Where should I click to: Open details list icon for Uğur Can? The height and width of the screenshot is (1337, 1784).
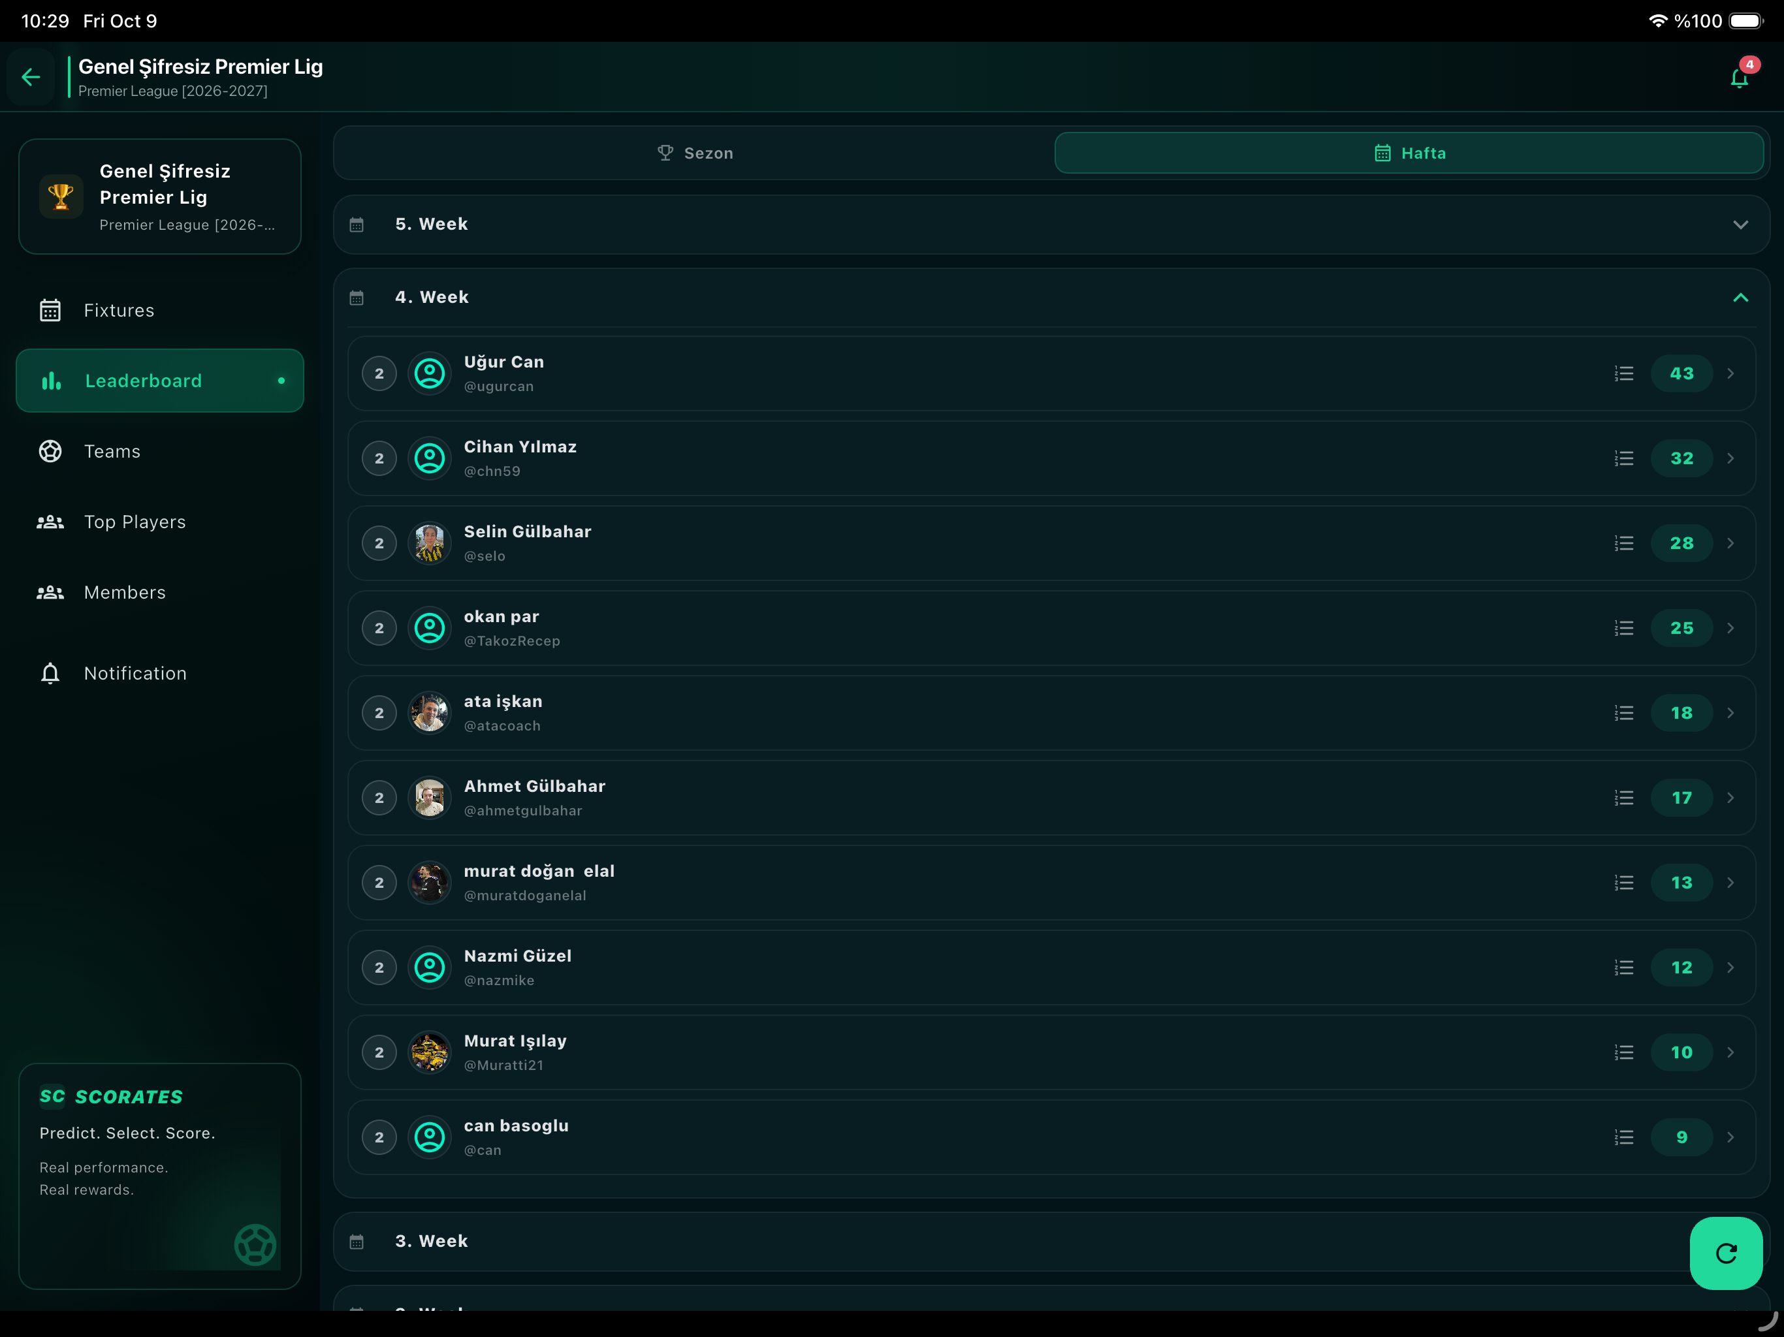pos(1624,373)
